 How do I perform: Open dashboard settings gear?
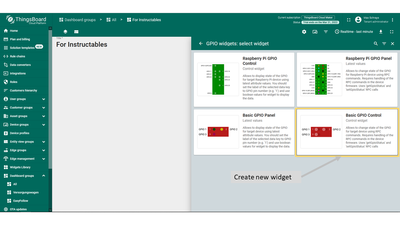pos(304,32)
